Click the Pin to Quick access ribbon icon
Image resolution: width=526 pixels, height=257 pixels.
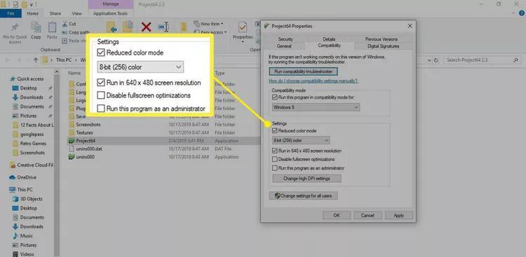(15, 28)
